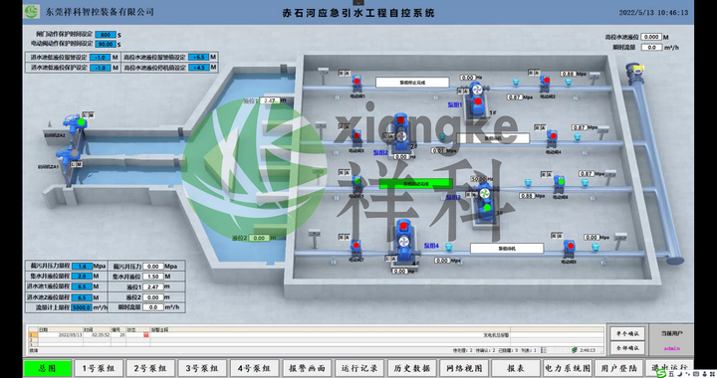Open the 历史数据 history data tab

pyautogui.click(x=411, y=368)
